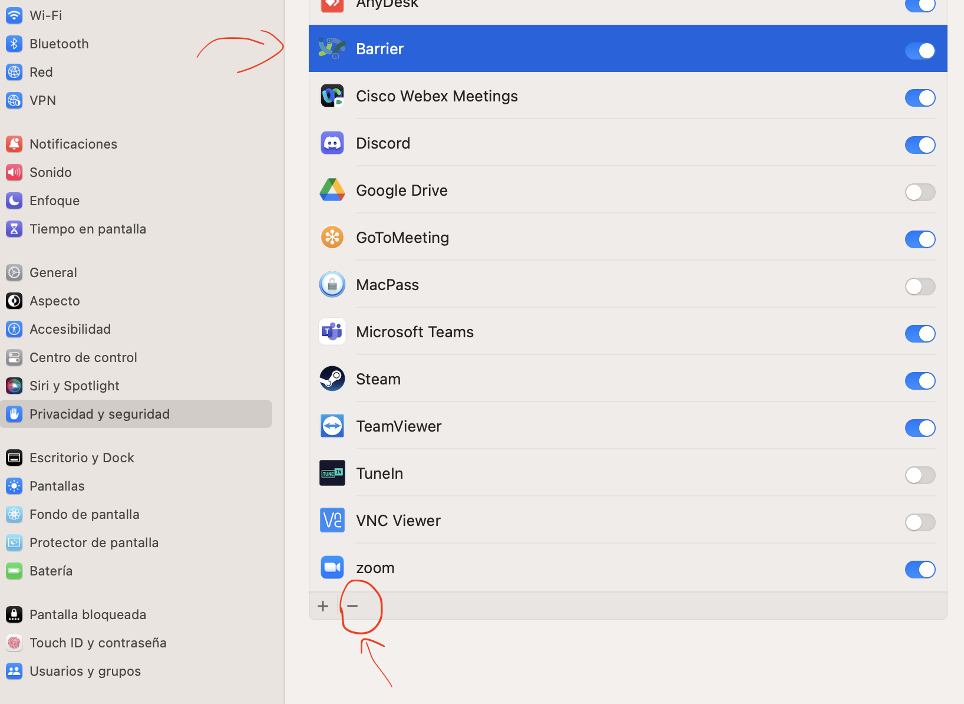Screen dimensions: 964x704
Task: Click the Notificaciones bell icon
Action: coord(14,144)
